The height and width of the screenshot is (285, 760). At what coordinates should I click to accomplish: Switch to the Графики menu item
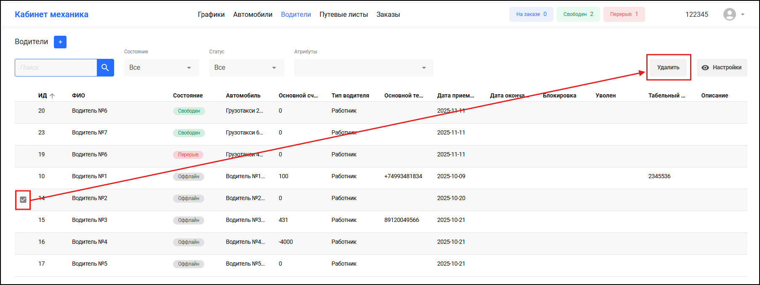(211, 14)
